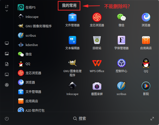Open 微信 in the 我的常用 grid
The width and height of the screenshot is (159, 125).
click(121, 20)
